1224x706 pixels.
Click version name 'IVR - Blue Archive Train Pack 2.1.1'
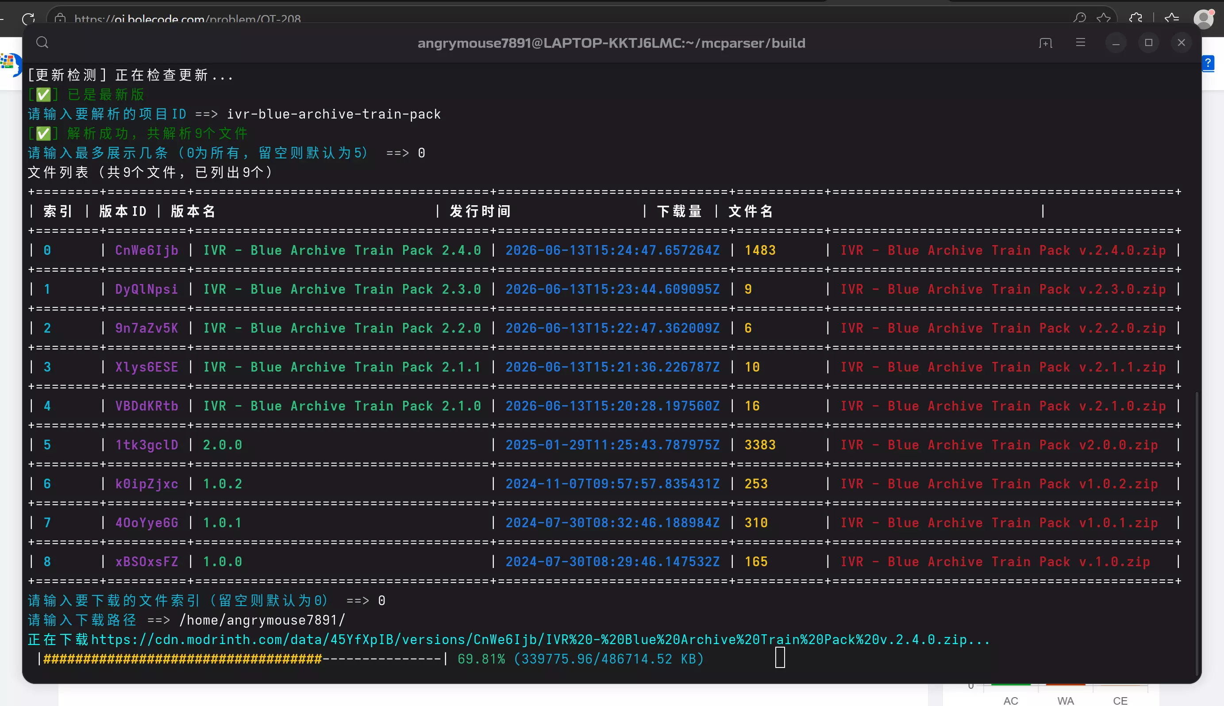tap(342, 367)
